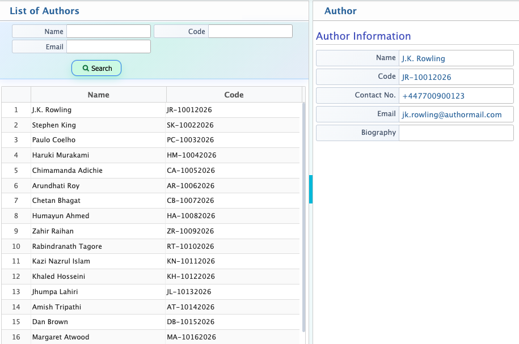Click the Biography field in Author Information
The height and width of the screenshot is (344, 519).
point(456,132)
